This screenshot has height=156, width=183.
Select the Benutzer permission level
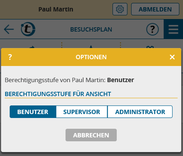point(33,112)
